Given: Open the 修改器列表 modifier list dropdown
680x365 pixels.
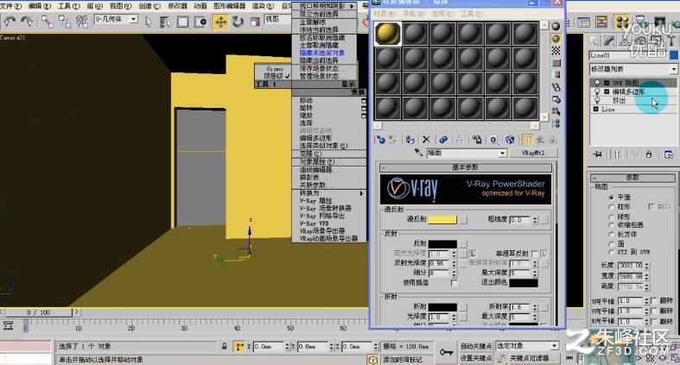Looking at the screenshot, I should click(673, 69).
